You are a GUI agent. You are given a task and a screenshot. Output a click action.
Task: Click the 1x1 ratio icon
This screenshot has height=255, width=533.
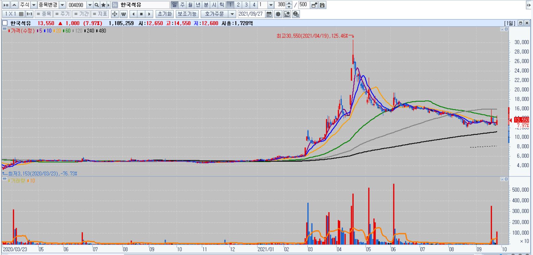tap(29, 14)
